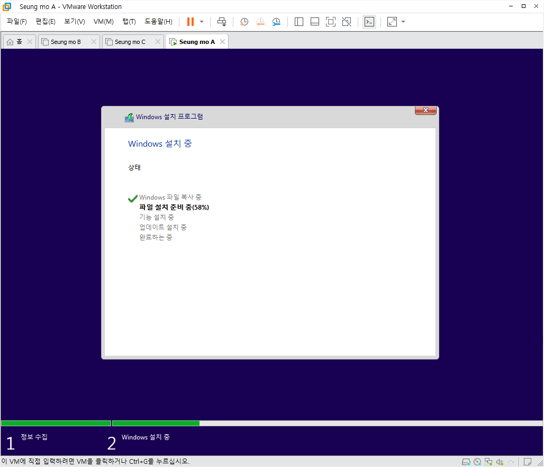Image resolution: width=544 pixels, height=467 pixels.
Task: Send Ctrl+Alt+Del to the virtual machine
Action: [222, 22]
